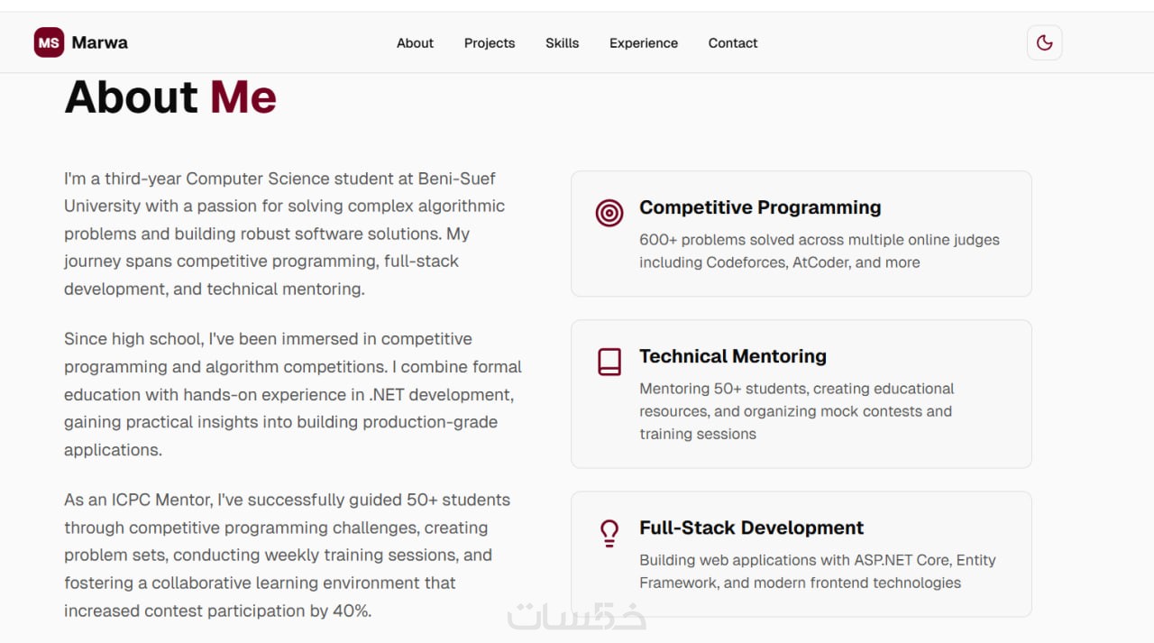Click the 600+ problems solved description

819,251
